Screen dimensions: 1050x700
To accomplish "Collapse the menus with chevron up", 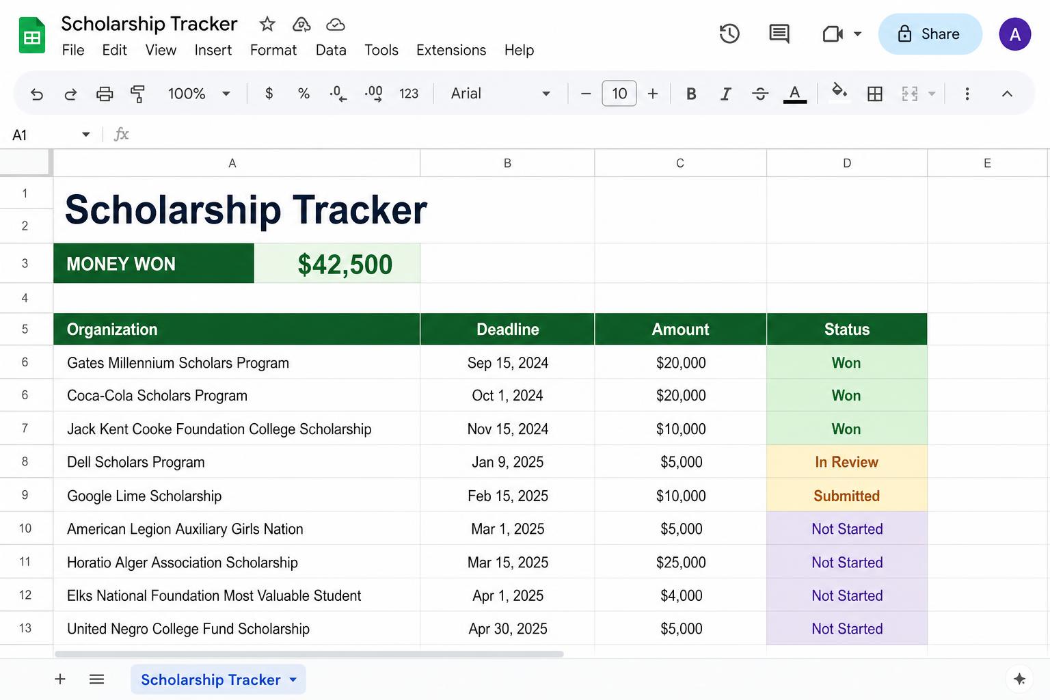I will click(1007, 94).
